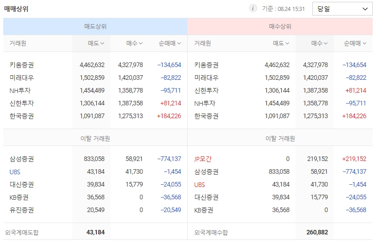Click 대신증권 in the right 이탈 거래원 list

pos(206,197)
